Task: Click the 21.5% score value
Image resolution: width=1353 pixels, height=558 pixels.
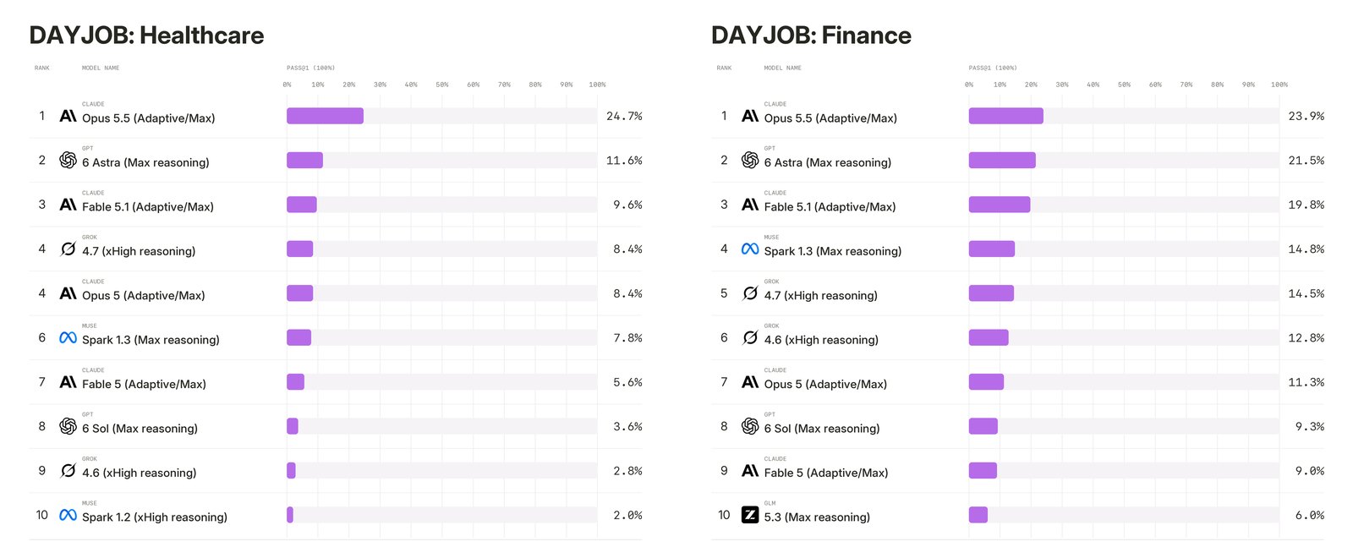Action: pyautogui.click(x=1306, y=161)
